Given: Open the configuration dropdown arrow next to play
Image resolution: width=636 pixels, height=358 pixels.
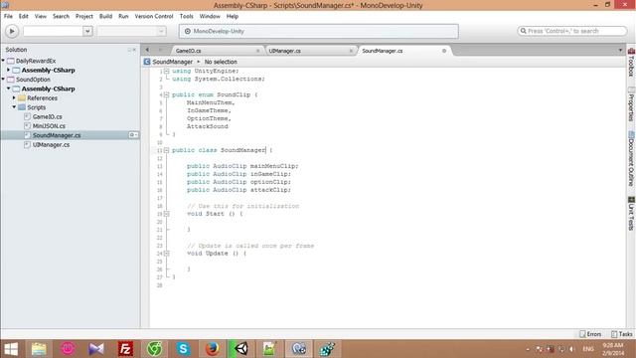Looking at the screenshot, I should pos(87,31).
